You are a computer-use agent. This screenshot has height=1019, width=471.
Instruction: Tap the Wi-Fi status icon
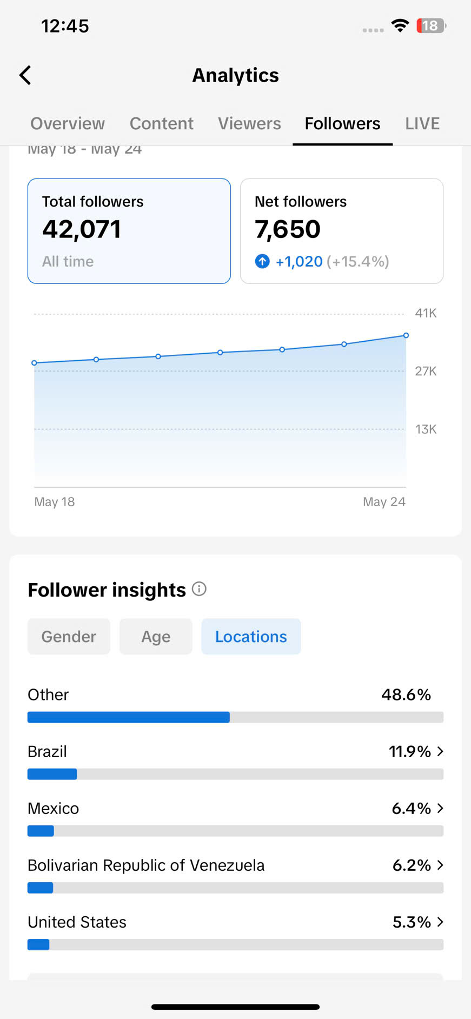point(400,25)
